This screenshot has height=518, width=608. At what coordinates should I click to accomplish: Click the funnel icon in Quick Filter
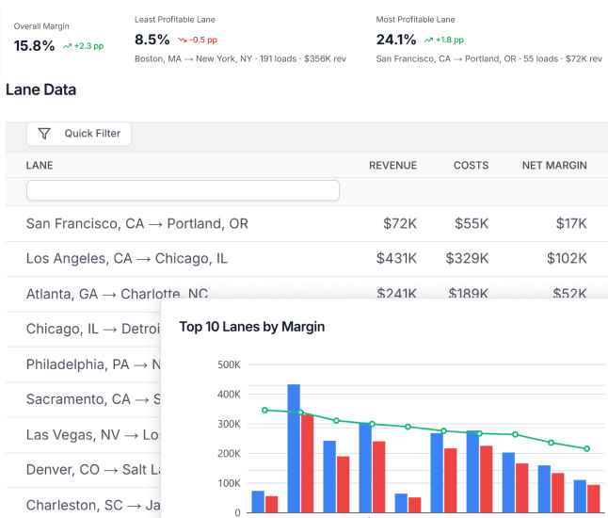pyautogui.click(x=44, y=134)
